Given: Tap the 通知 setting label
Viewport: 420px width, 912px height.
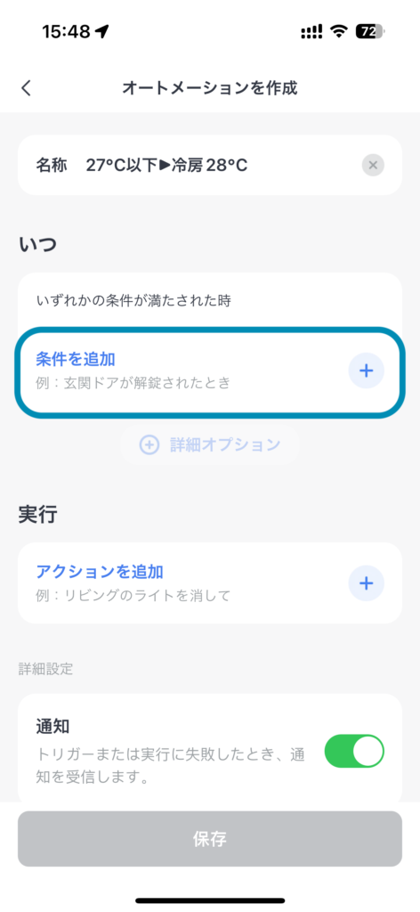Looking at the screenshot, I should (53, 726).
